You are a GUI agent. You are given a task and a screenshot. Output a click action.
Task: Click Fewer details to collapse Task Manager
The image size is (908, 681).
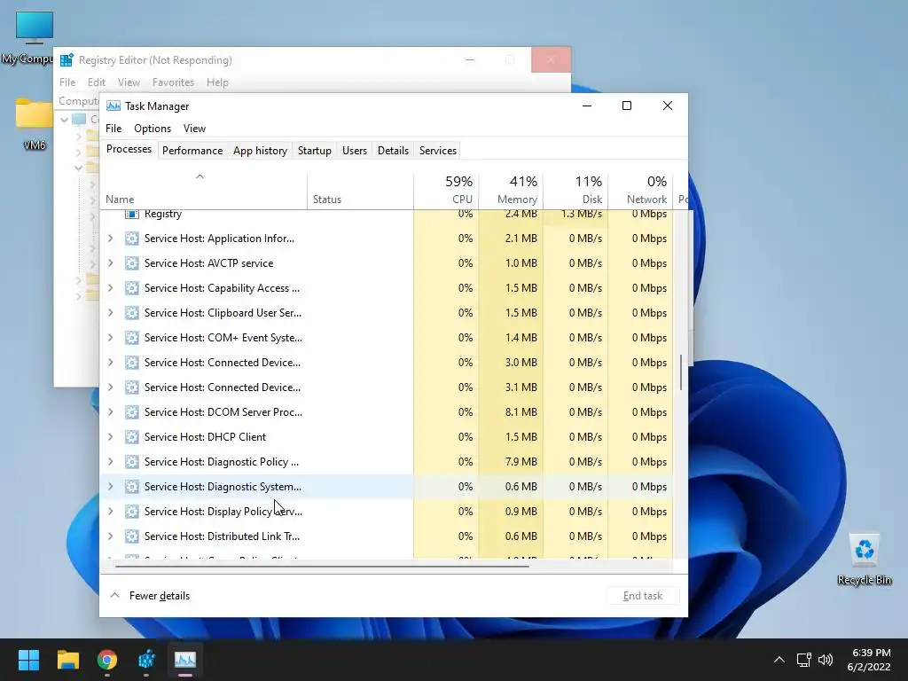pos(150,596)
